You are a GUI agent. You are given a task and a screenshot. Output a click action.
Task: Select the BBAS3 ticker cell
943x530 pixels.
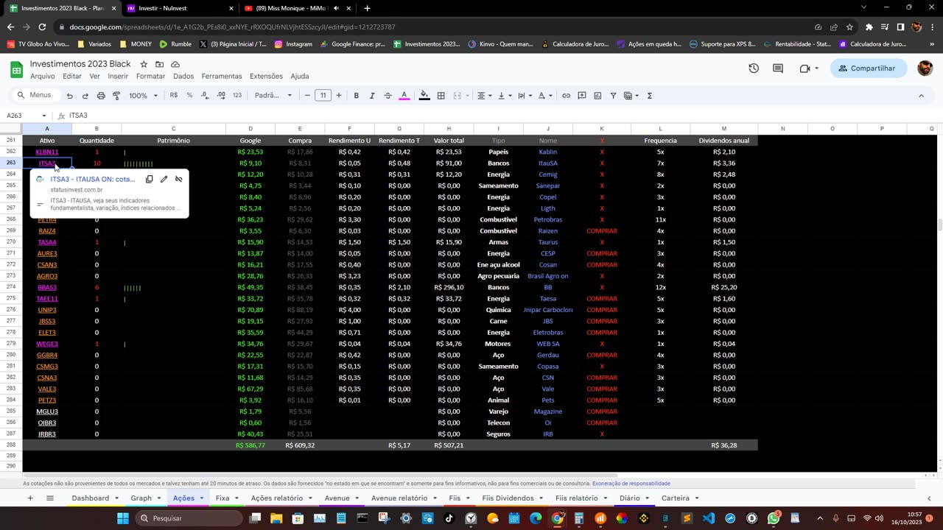click(x=47, y=287)
